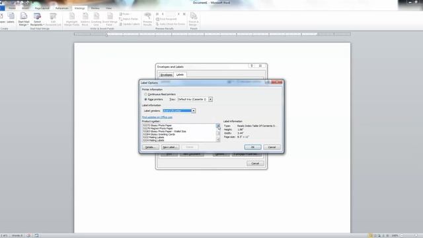Click Preview Results in the ribbon
This screenshot has width=423, height=238.
[147, 19]
